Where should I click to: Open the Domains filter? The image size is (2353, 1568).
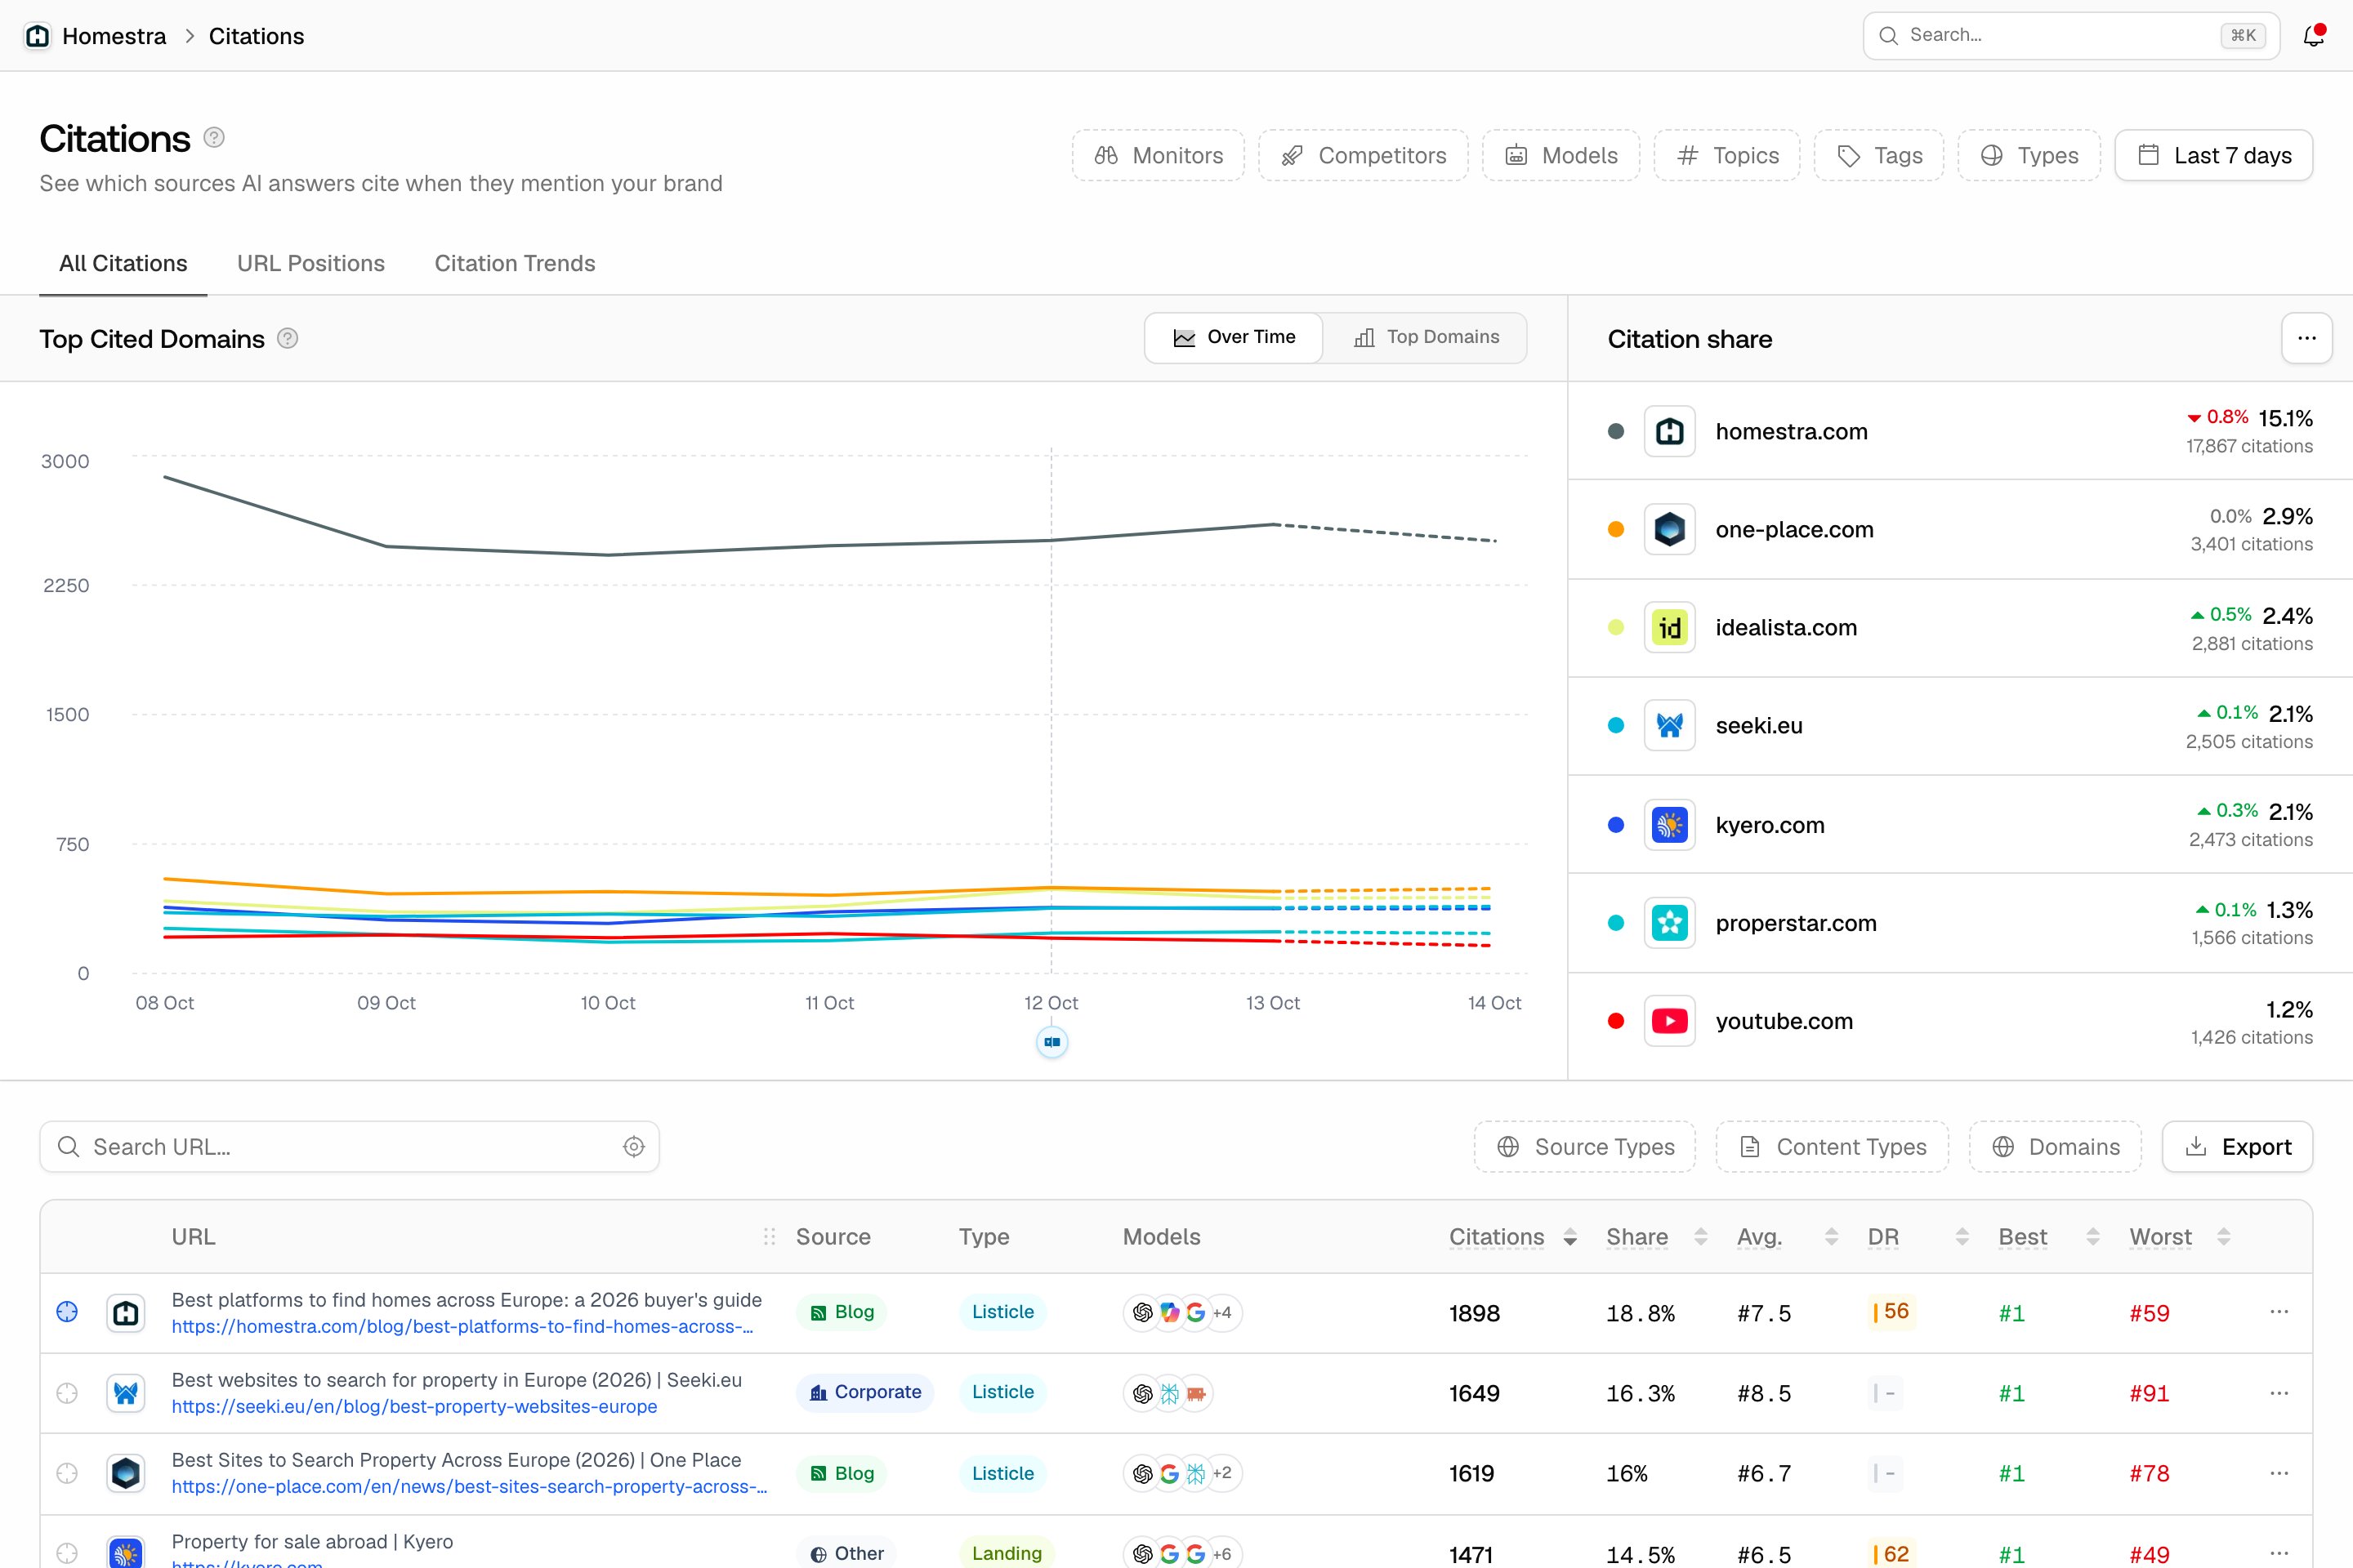click(x=2055, y=1147)
